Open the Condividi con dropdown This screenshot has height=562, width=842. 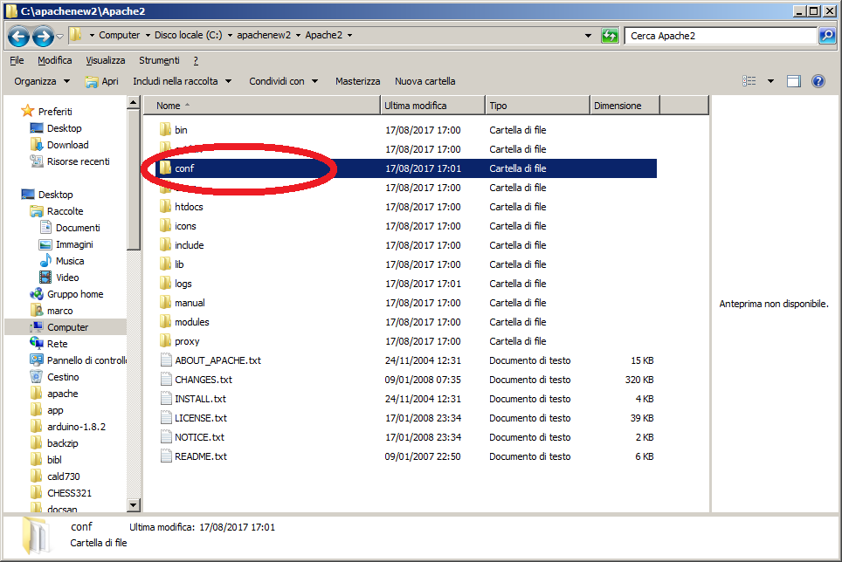click(x=283, y=81)
